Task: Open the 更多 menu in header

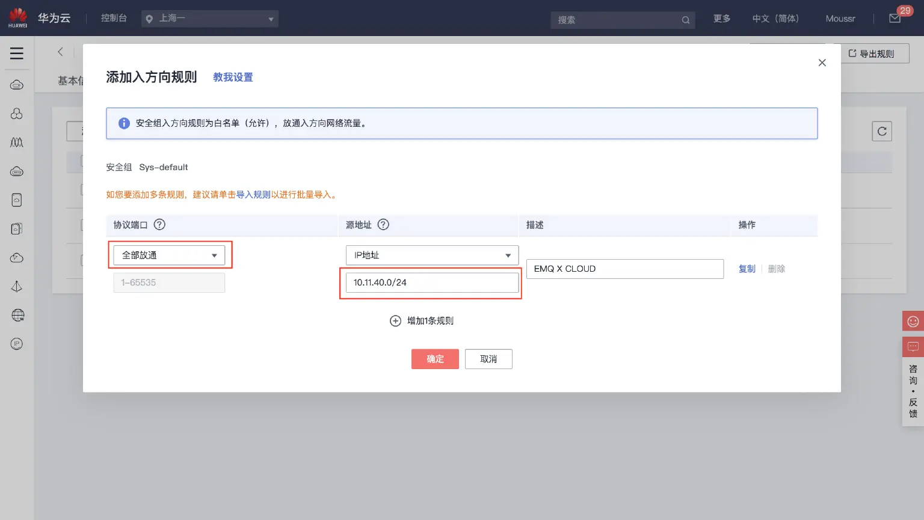Action: pyautogui.click(x=722, y=19)
